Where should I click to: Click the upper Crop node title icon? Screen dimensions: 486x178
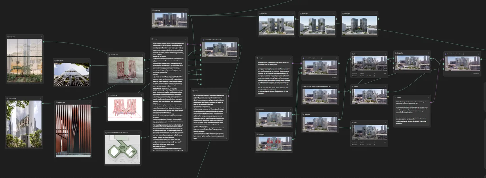tap(353, 54)
